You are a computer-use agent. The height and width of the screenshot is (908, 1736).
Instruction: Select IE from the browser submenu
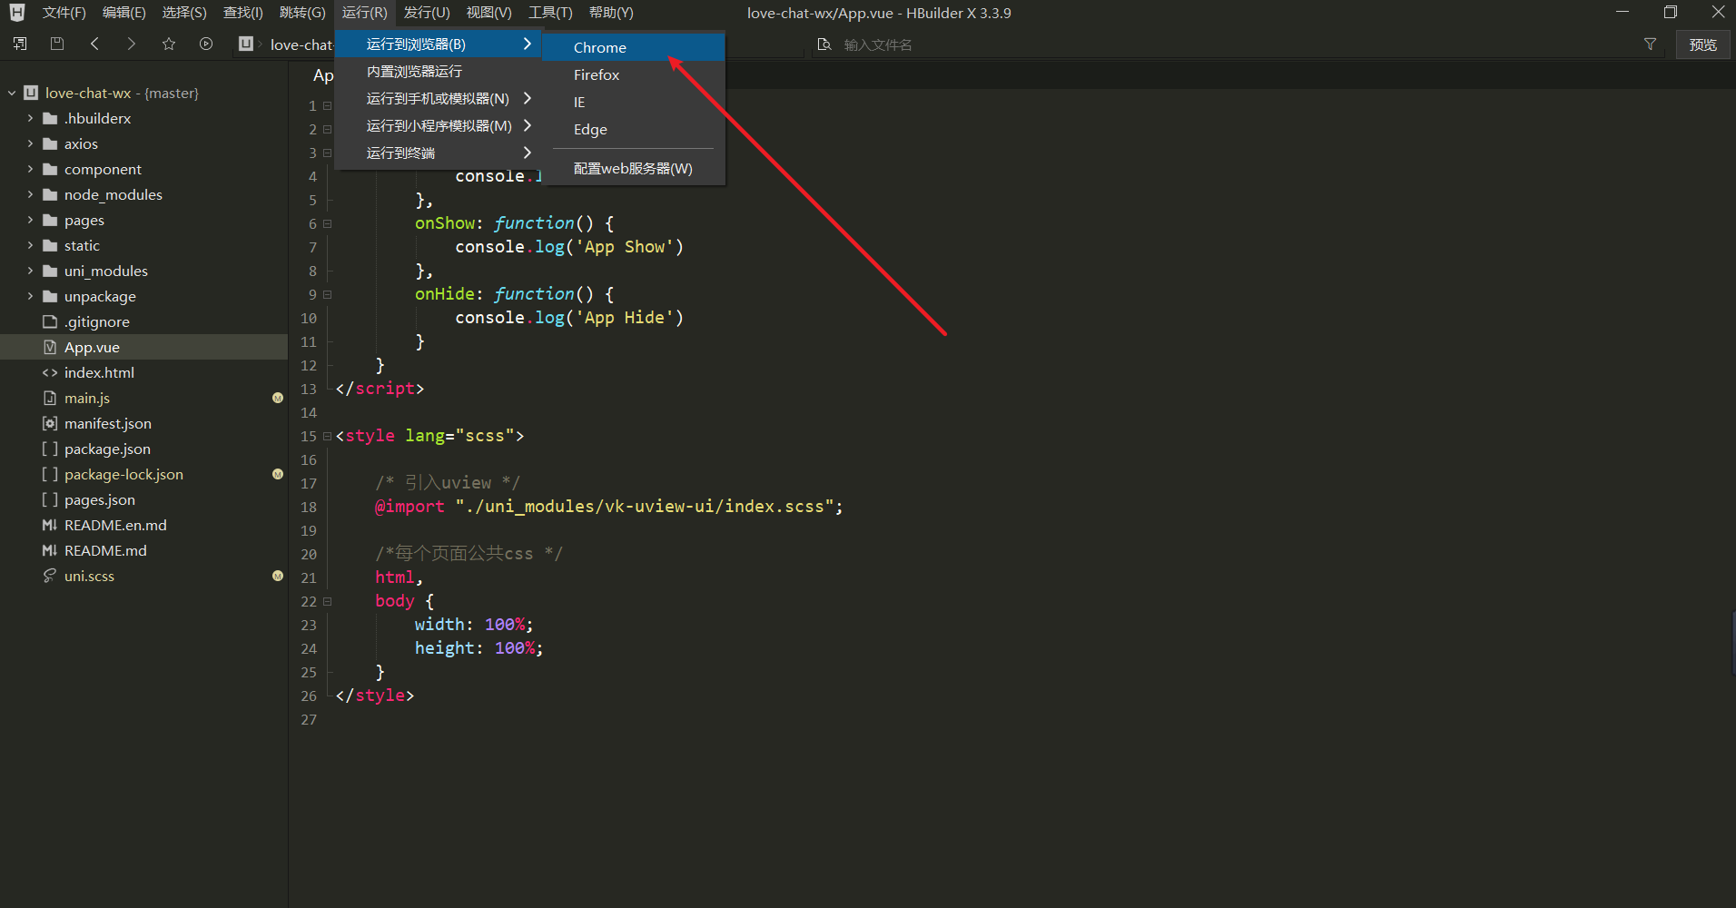634,102
